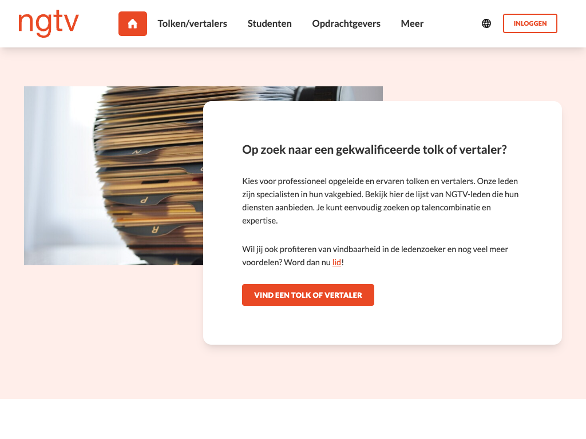Click the paragraph starting 'Kies voor professioneel'

[x=381, y=201]
